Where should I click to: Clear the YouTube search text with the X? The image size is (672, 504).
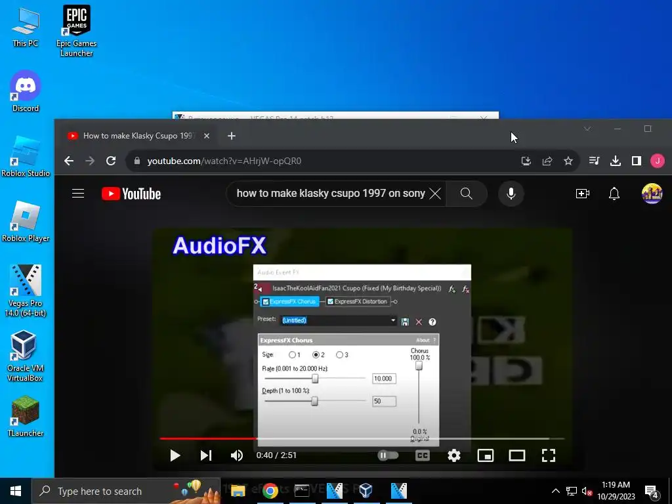(435, 194)
